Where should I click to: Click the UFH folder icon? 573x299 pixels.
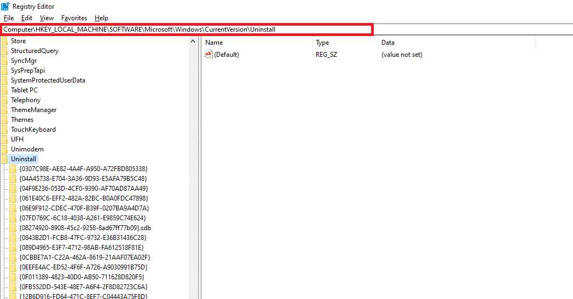[x=4, y=139]
